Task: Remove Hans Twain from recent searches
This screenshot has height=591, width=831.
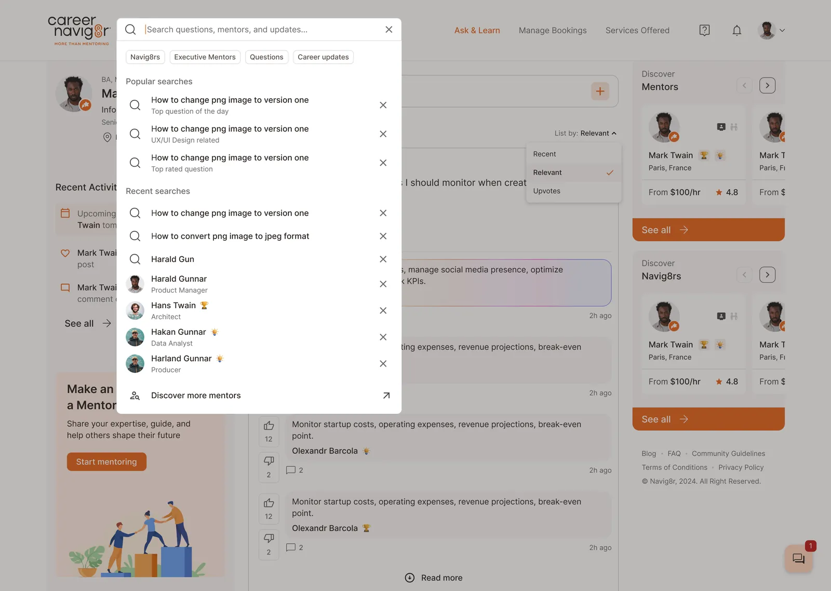Action: [383, 310]
